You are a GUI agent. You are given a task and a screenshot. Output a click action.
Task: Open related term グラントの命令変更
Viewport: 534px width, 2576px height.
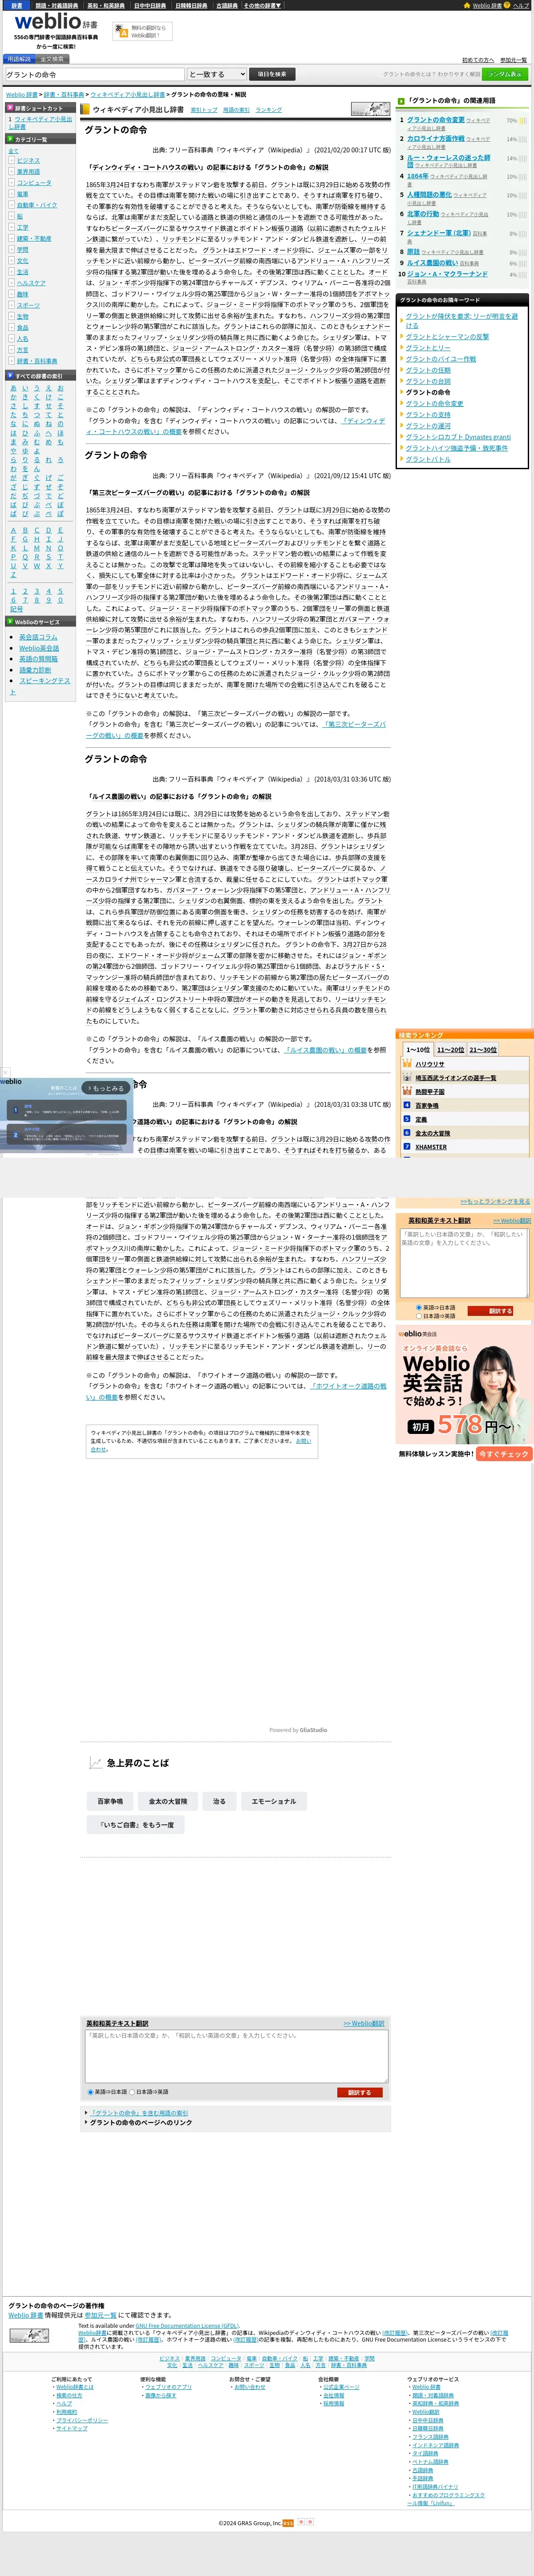pyautogui.click(x=435, y=119)
